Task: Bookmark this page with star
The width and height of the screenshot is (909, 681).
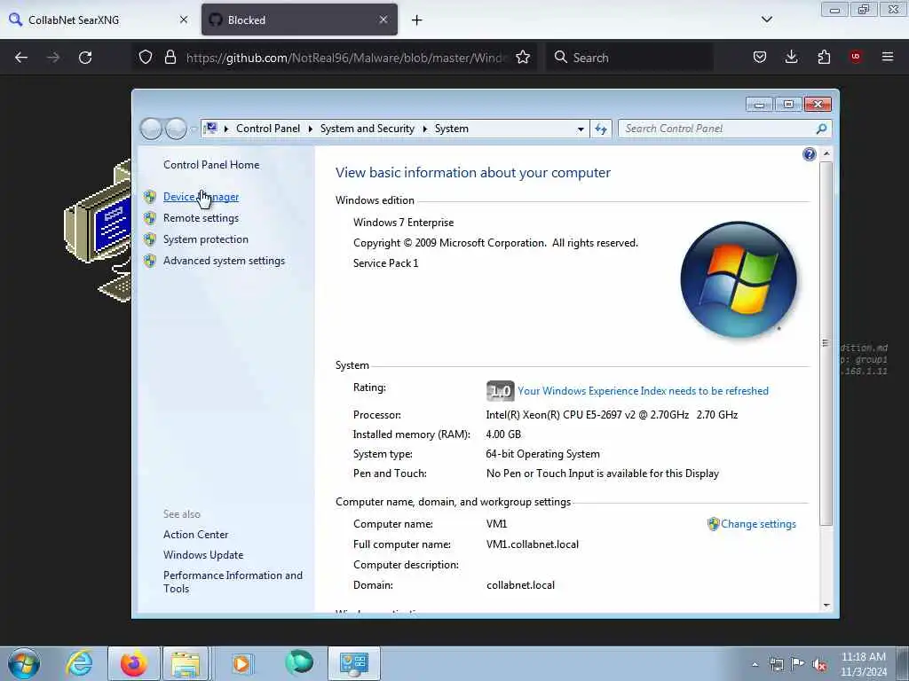Action: 523,58
